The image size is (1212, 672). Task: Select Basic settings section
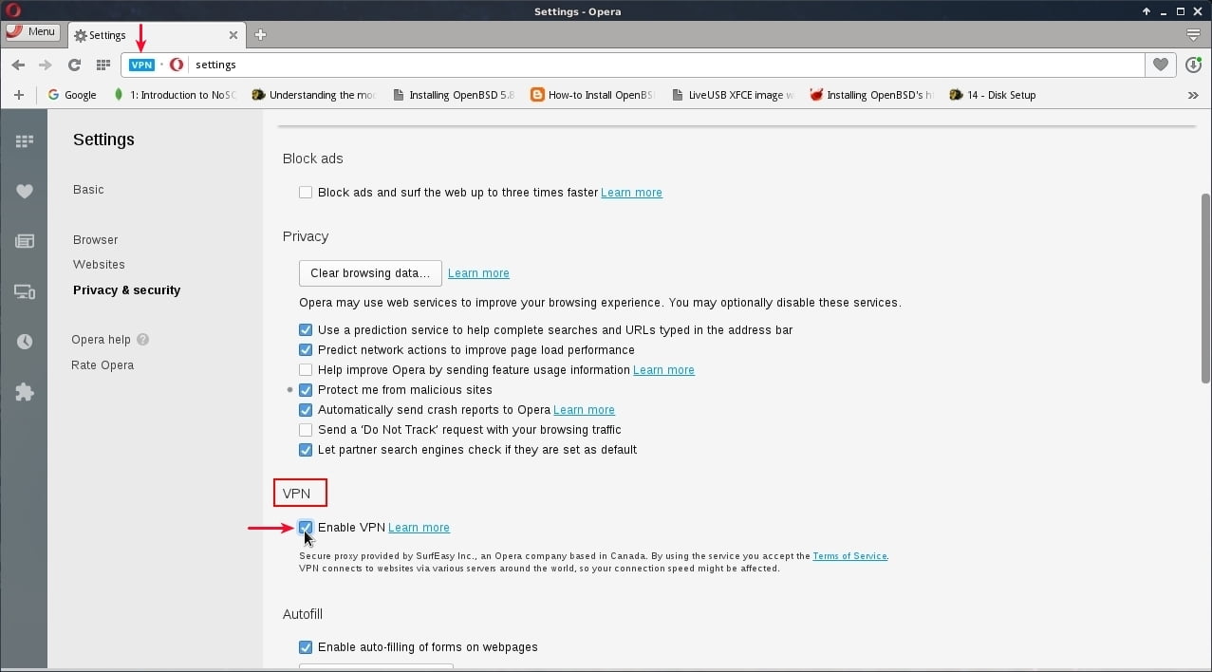88,190
